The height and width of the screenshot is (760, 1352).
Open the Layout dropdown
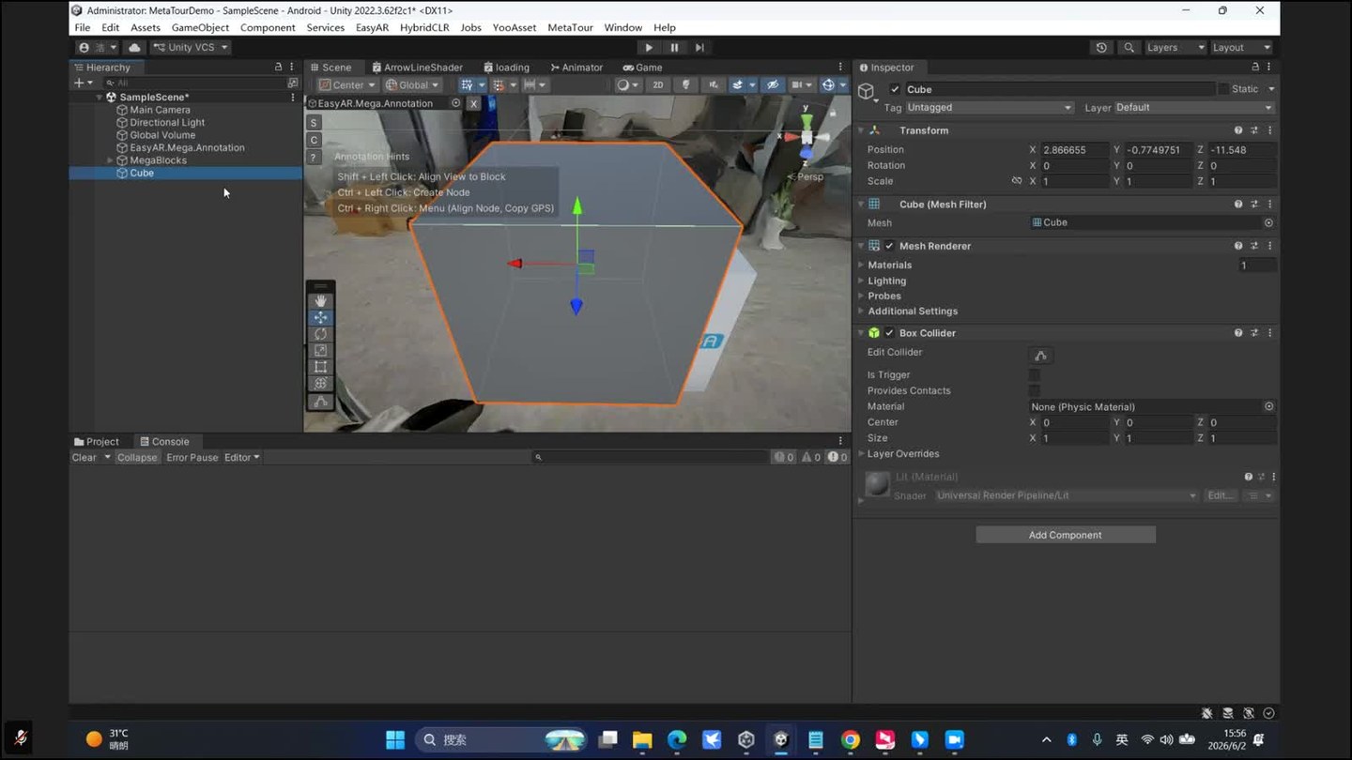tap(1241, 48)
